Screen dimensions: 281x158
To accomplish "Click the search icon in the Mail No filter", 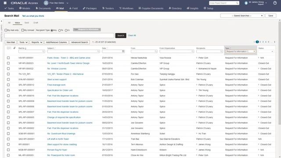I will coord(43,51).
